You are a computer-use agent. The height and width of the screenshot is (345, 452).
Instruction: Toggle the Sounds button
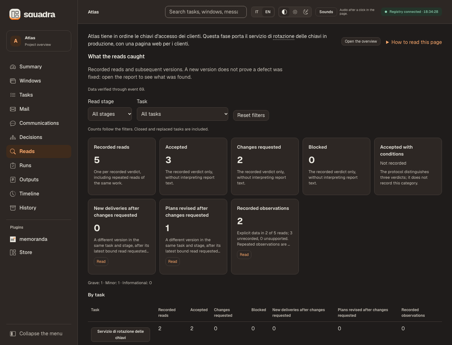(326, 12)
